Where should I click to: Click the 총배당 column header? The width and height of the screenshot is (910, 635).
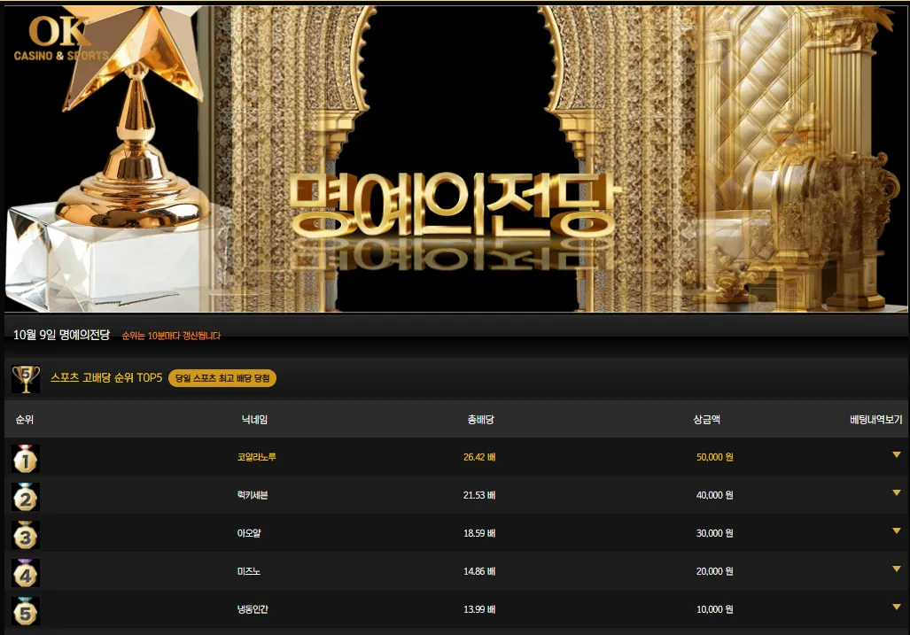click(x=480, y=419)
